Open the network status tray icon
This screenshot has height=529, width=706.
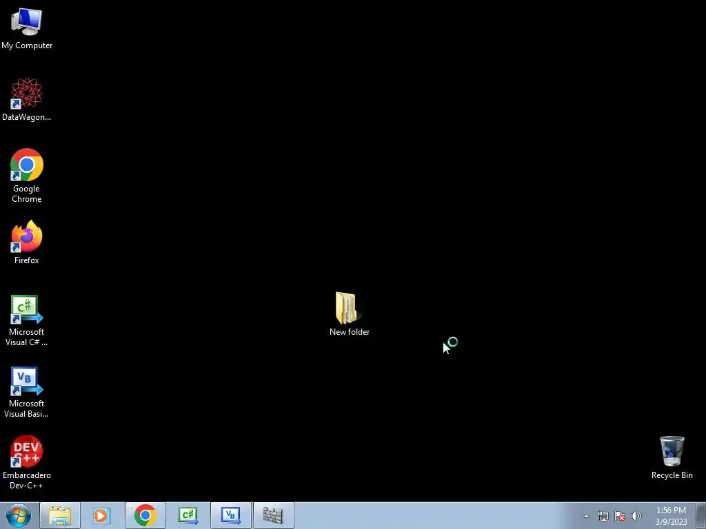(x=603, y=516)
